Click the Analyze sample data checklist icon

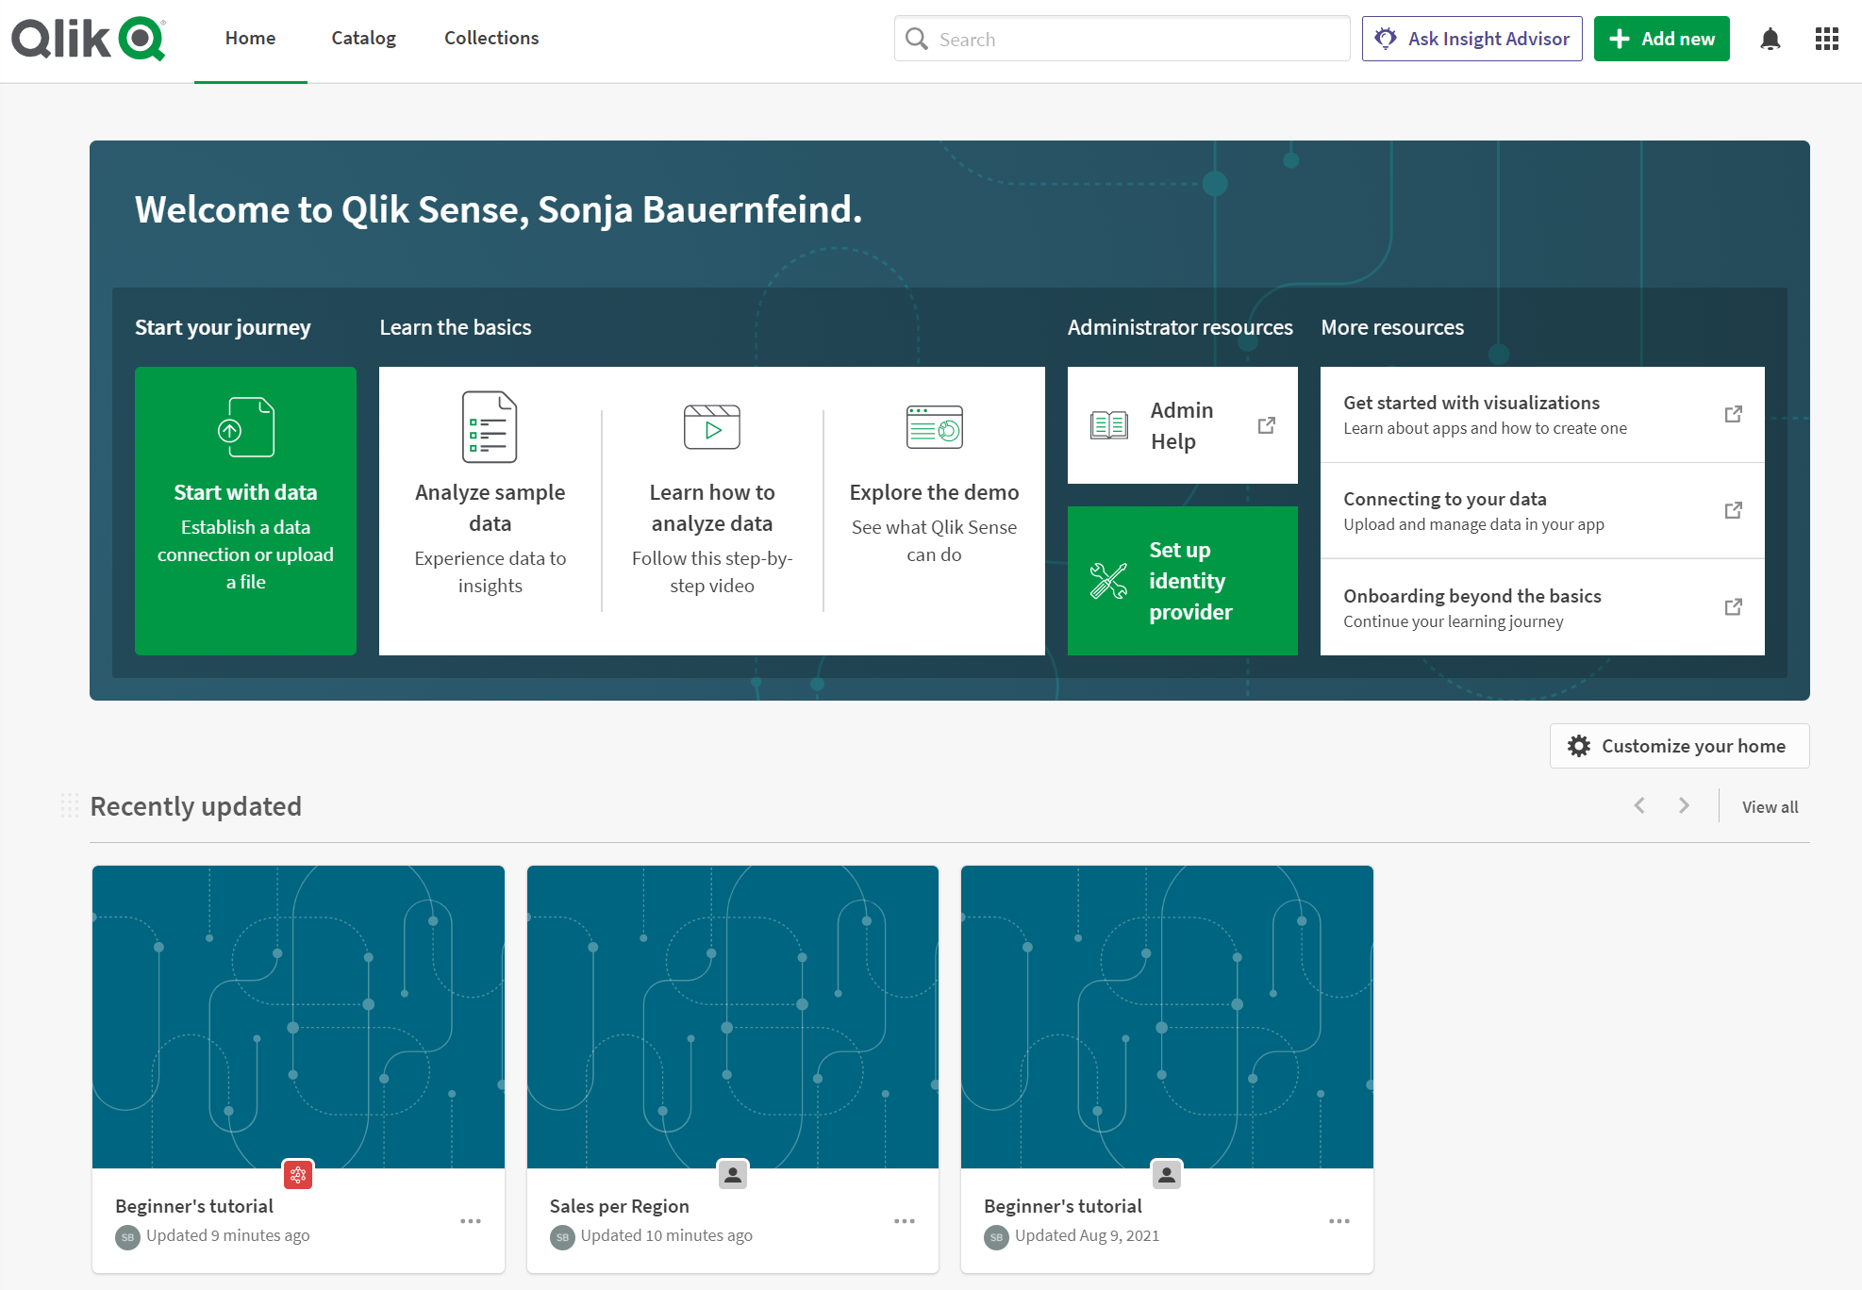(x=490, y=427)
